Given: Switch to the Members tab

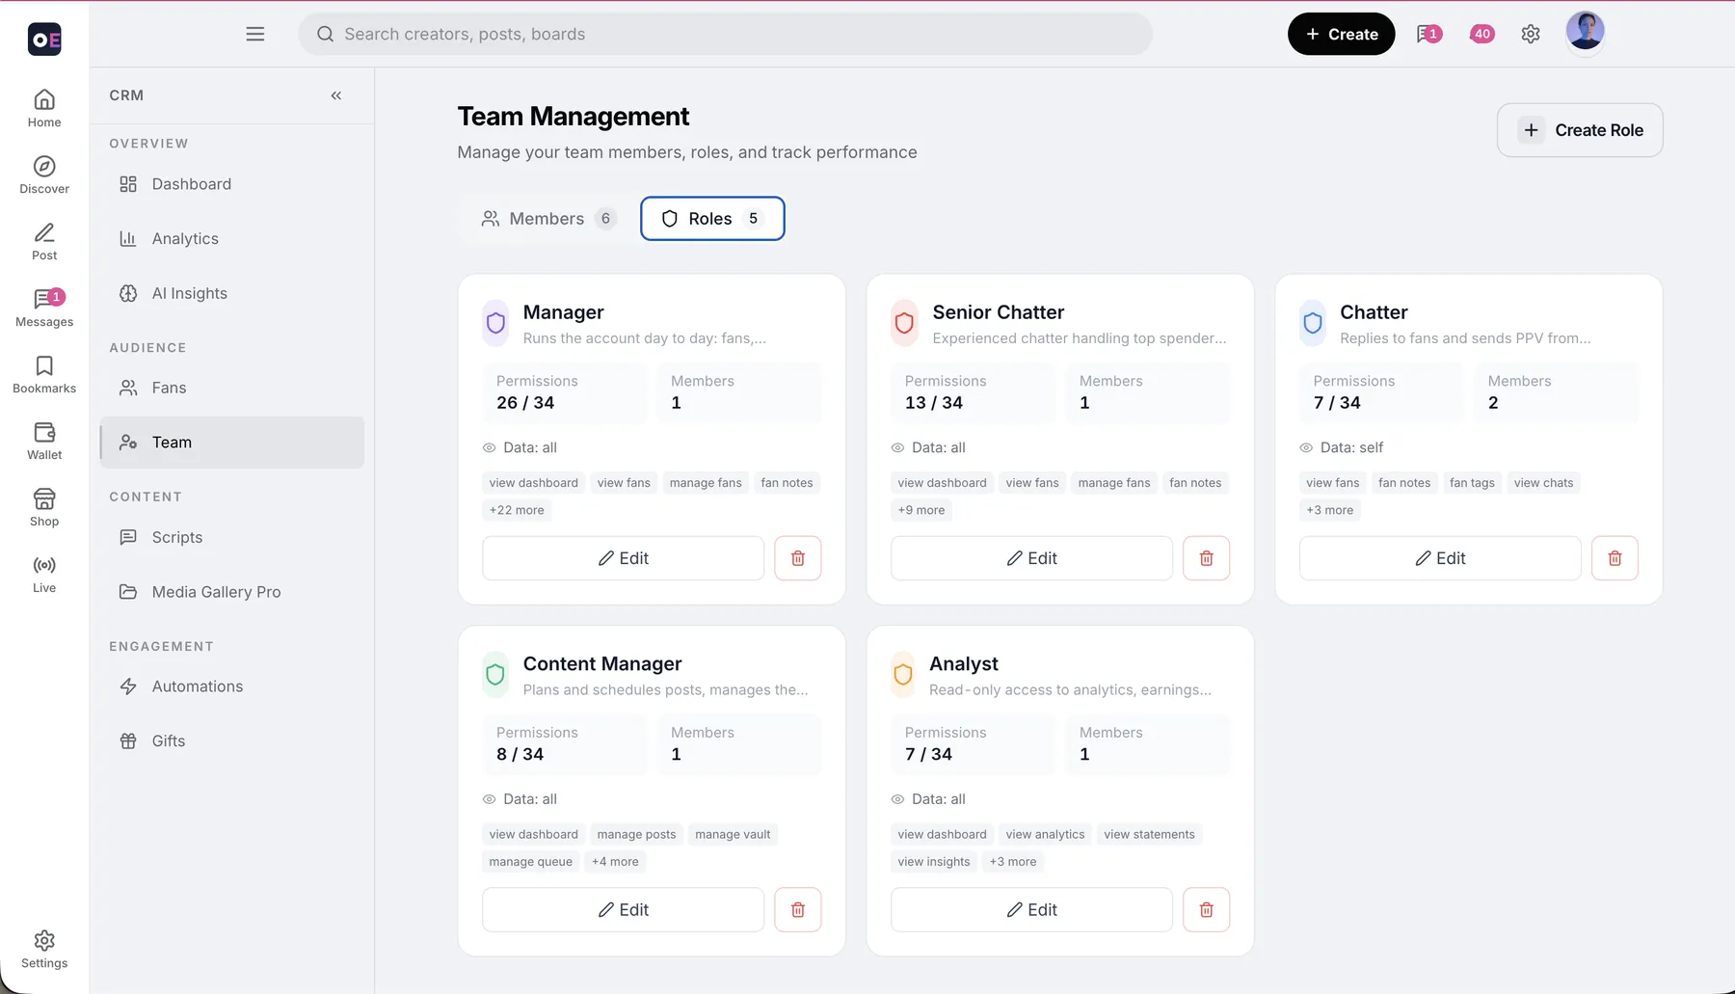Looking at the screenshot, I should coord(547,219).
